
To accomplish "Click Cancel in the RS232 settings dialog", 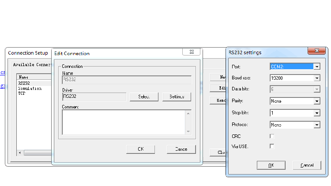I will [307, 165].
